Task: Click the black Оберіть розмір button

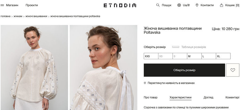Action: click(184, 70)
